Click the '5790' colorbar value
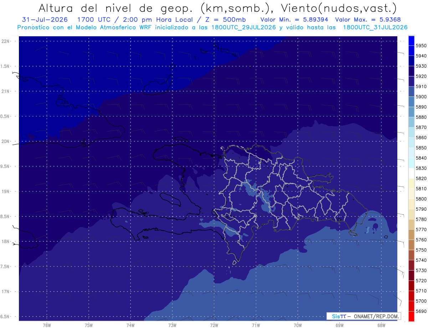 (x=421, y=209)
